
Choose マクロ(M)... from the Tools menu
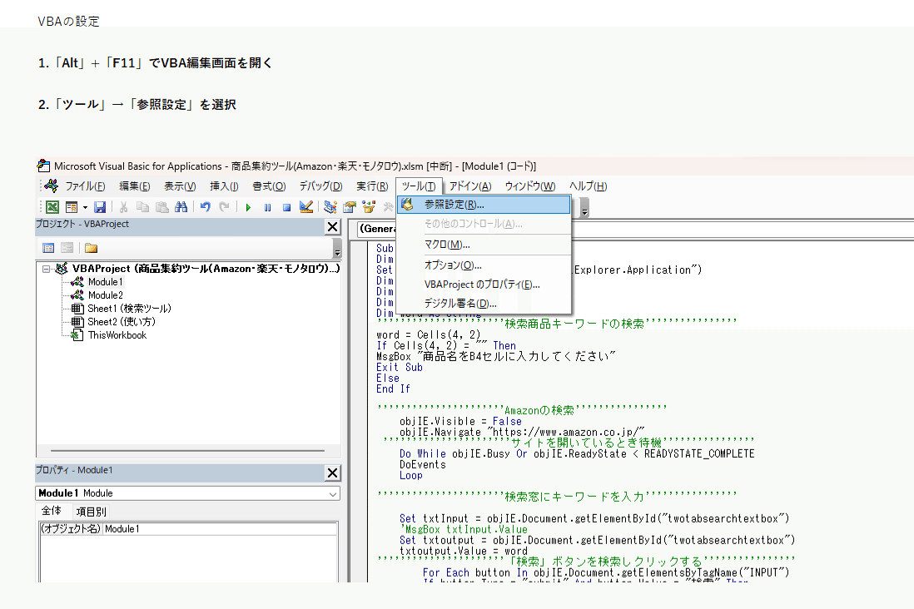(x=484, y=245)
